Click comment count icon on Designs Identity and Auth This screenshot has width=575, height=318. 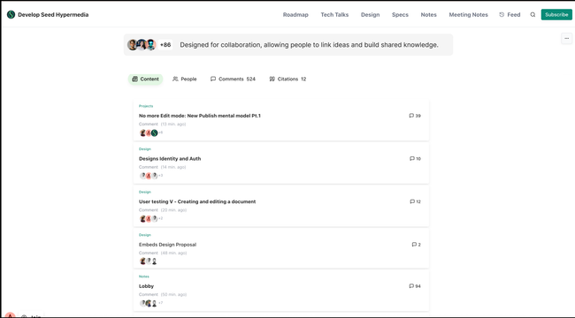click(412, 159)
